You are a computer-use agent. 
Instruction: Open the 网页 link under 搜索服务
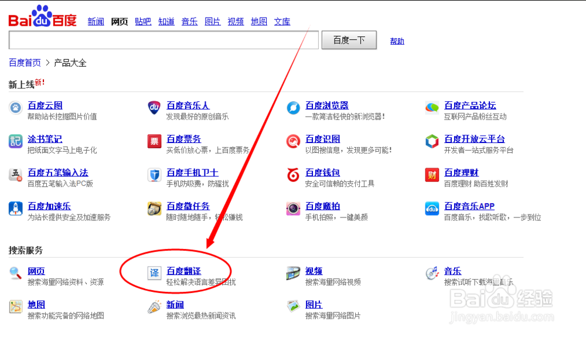click(36, 271)
